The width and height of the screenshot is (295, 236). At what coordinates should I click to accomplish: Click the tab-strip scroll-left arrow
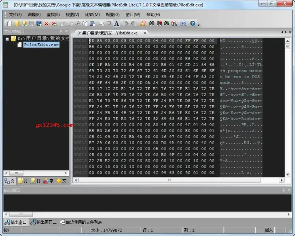pos(282,32)
